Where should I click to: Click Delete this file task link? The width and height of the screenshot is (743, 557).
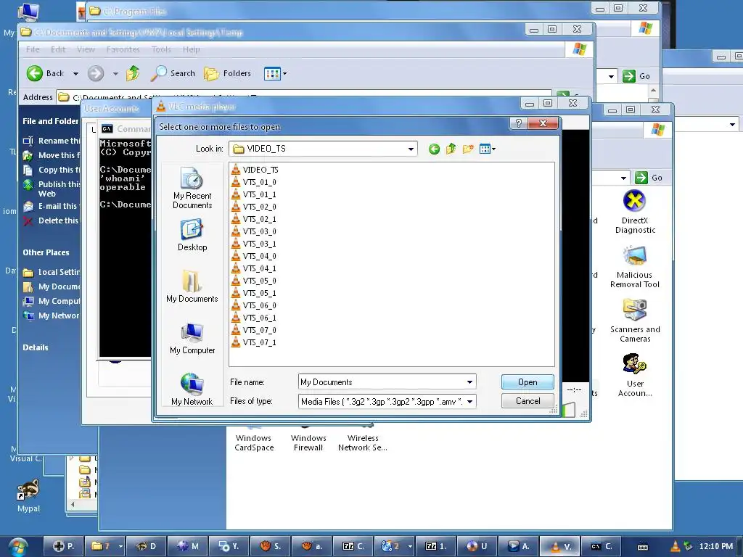[x=52, y=220]
